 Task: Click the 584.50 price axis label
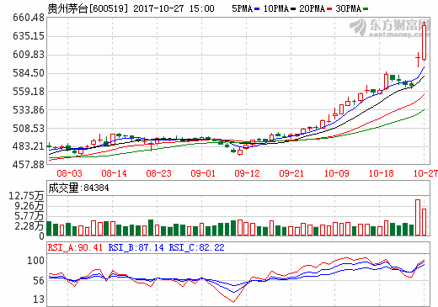[x=29, y=73]
